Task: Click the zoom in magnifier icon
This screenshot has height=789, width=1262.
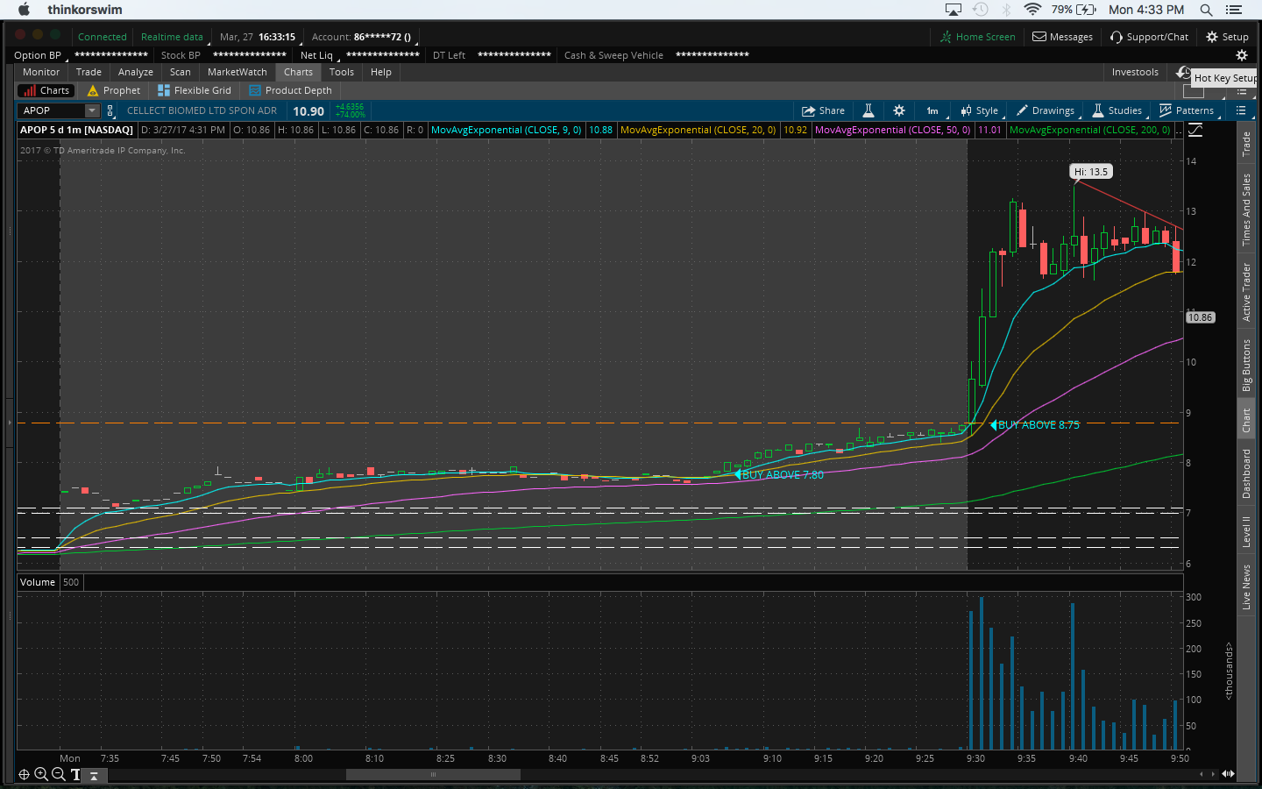Action: pos(40,774)
